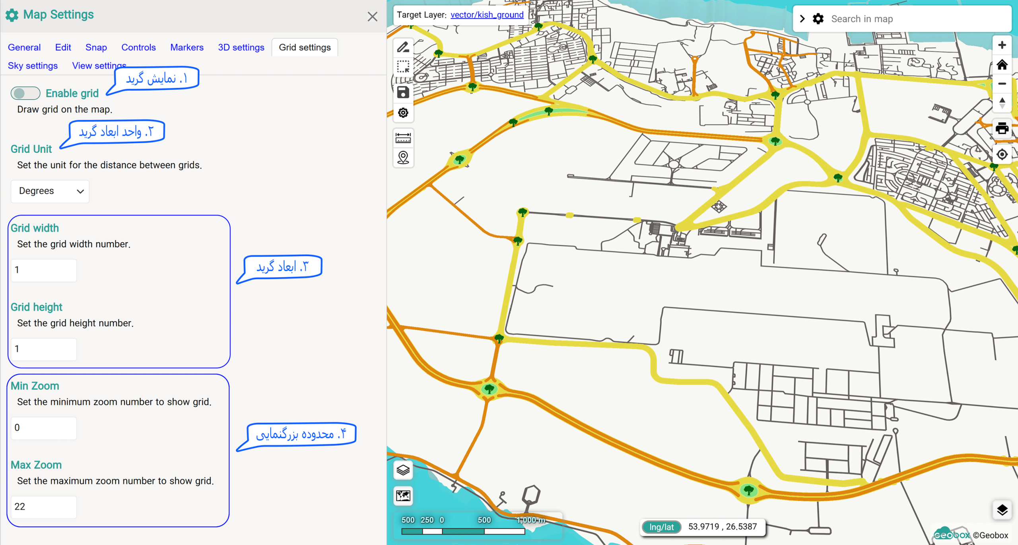This screenshot has width=1018, height=545.
Task: Click the Grid width input field
Action: point(44,270)
